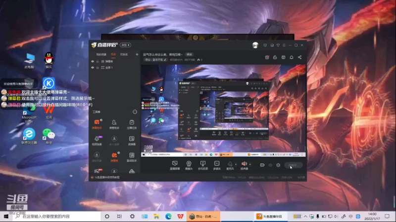The image size is (396, 222).
Task: Add 直播屏幕 screen capture source
Action: coord(175,165)
